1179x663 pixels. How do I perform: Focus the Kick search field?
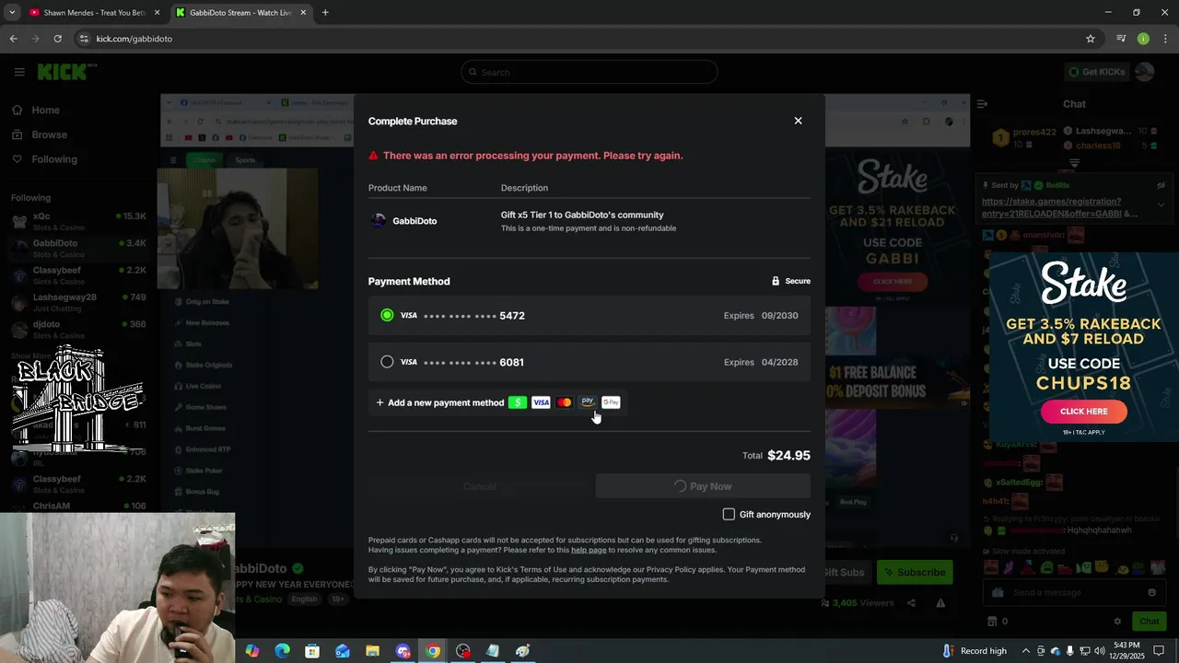[589, 72]
